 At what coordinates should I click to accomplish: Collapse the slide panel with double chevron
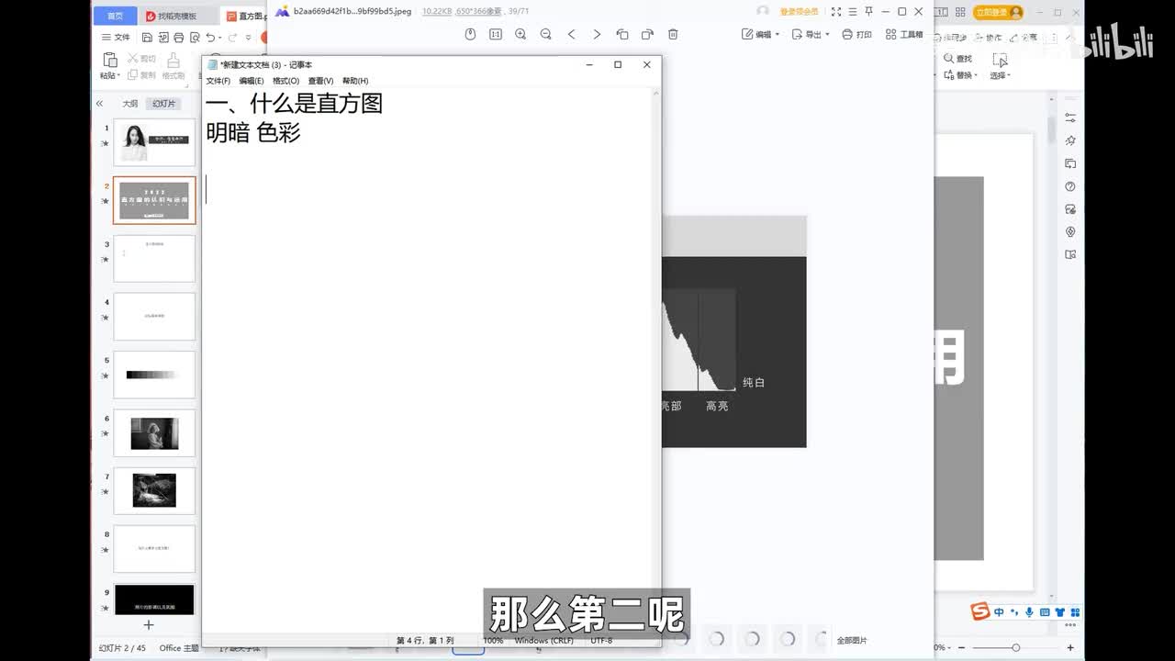[x=99, y=104]
